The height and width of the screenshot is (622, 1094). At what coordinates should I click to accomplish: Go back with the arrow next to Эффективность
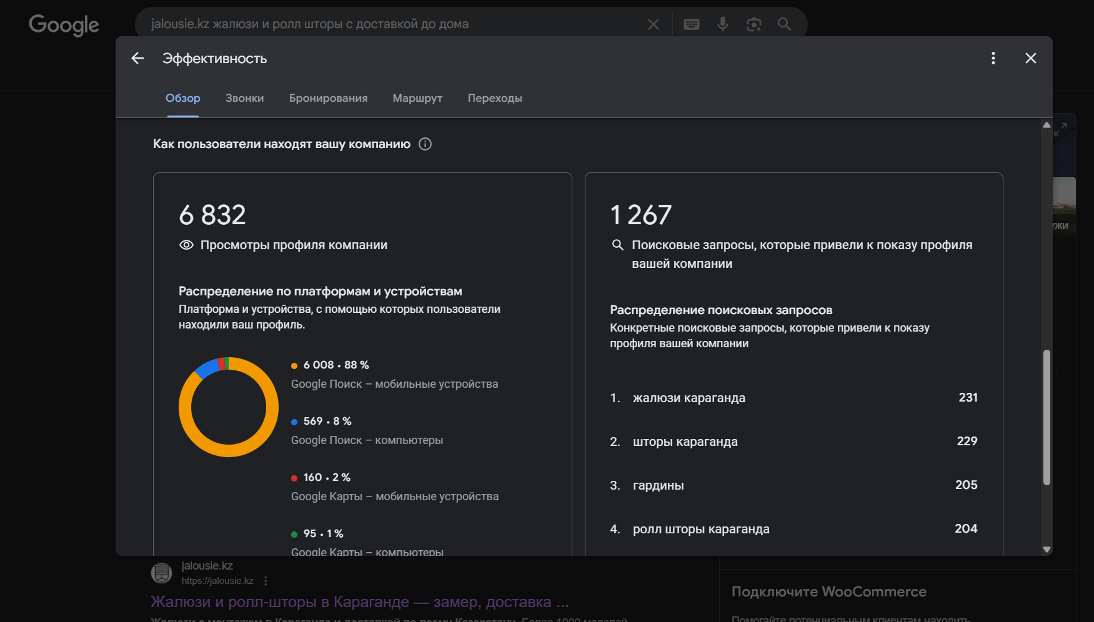tap(137, 58)
